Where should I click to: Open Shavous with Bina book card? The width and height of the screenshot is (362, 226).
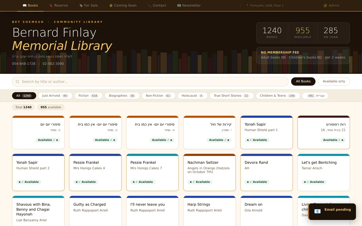[x=38, y=211]
